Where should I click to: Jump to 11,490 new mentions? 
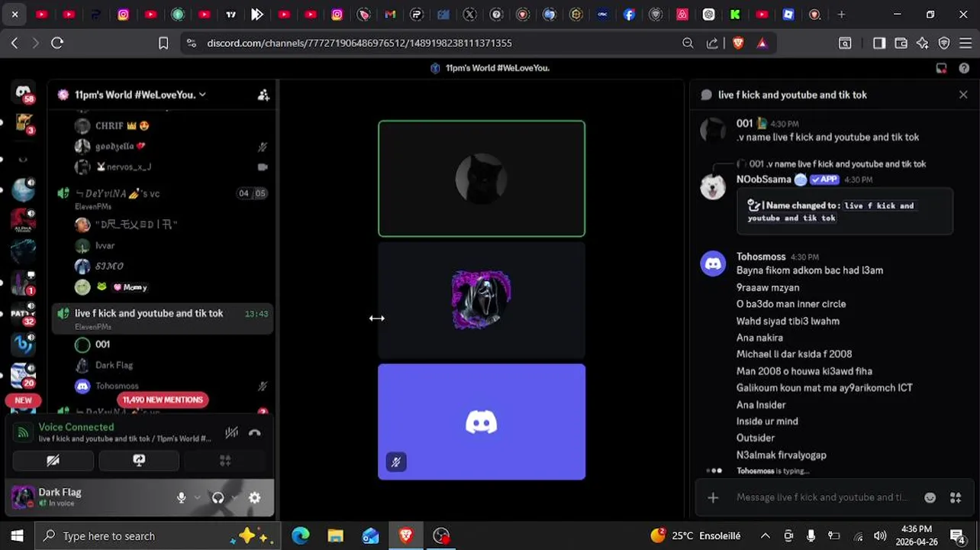point(163,400)
